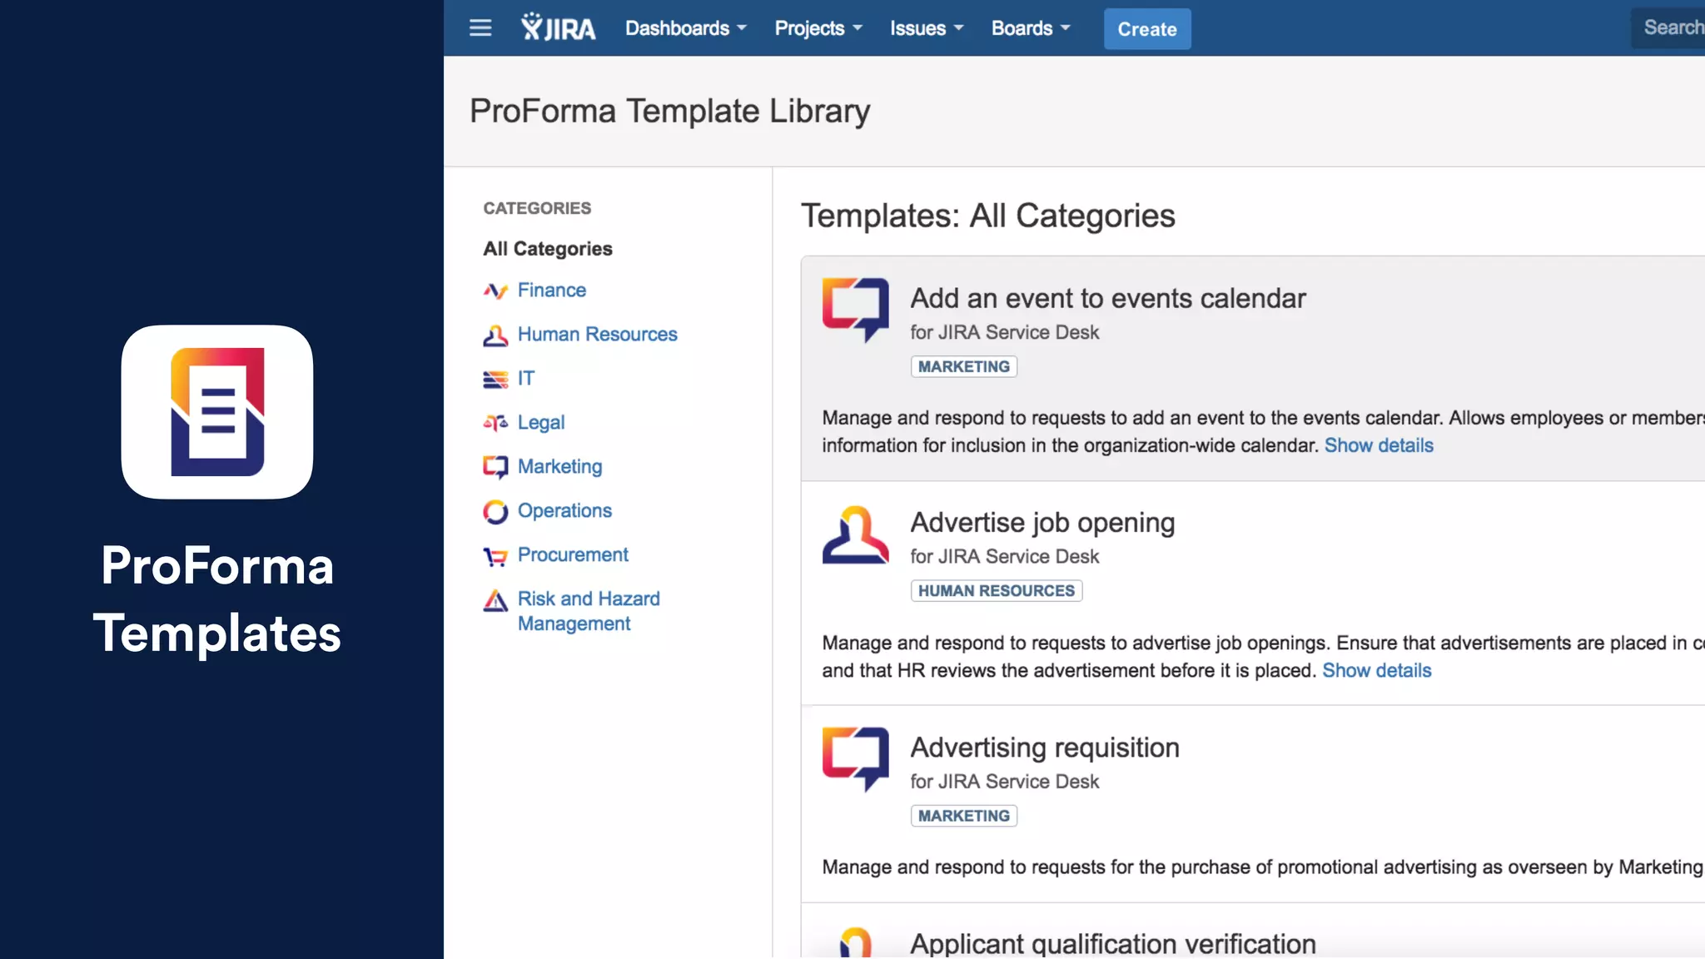Open the Dashboards dropdown menu
1705x959 pixels.
686,28
